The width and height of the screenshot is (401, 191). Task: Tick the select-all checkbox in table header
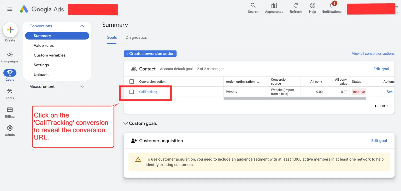pos(132,82)
